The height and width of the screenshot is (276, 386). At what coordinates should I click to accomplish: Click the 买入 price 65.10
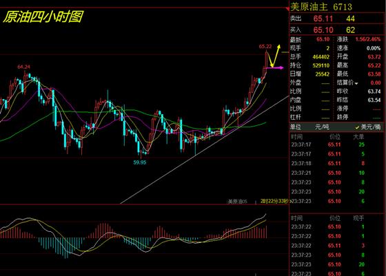[323, 30]
